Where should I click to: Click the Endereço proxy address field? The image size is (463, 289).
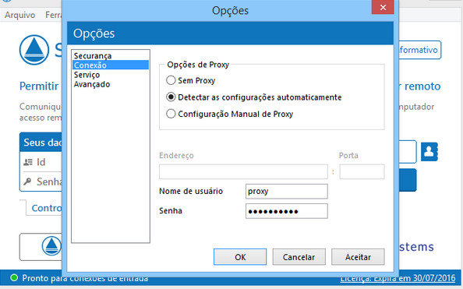pos(243,172)
